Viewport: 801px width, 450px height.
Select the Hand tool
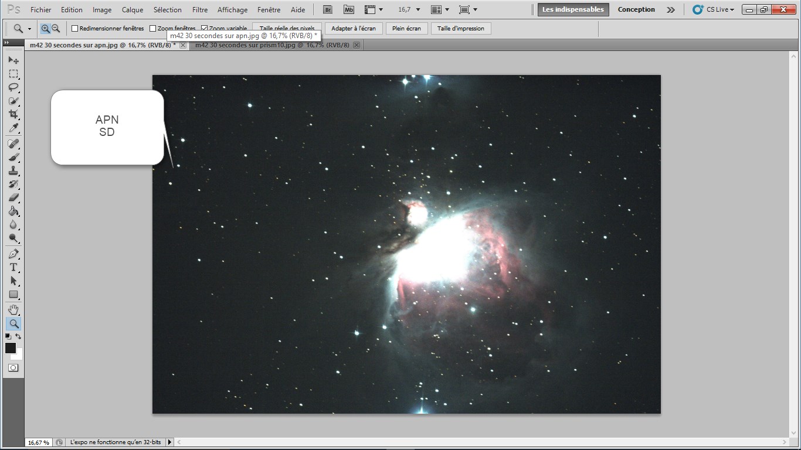click(x=13, y=309)
